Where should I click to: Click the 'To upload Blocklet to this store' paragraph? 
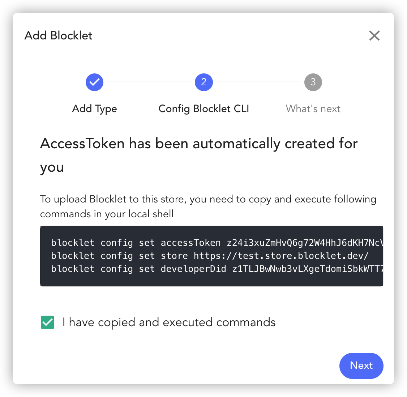[x=208, y=206]
